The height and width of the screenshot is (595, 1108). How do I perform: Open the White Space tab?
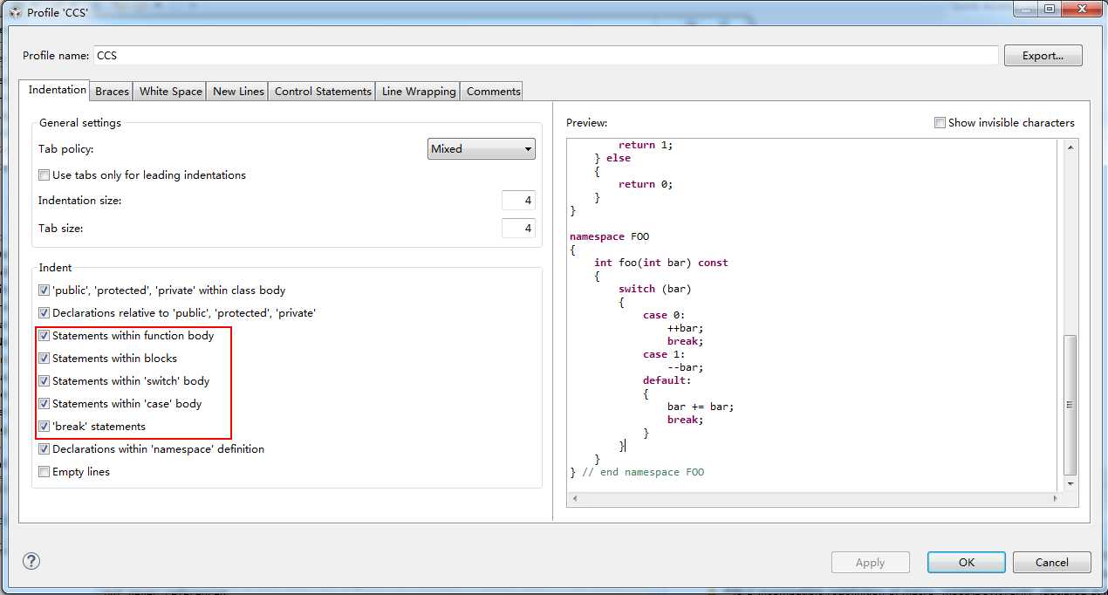coord(170,91)
